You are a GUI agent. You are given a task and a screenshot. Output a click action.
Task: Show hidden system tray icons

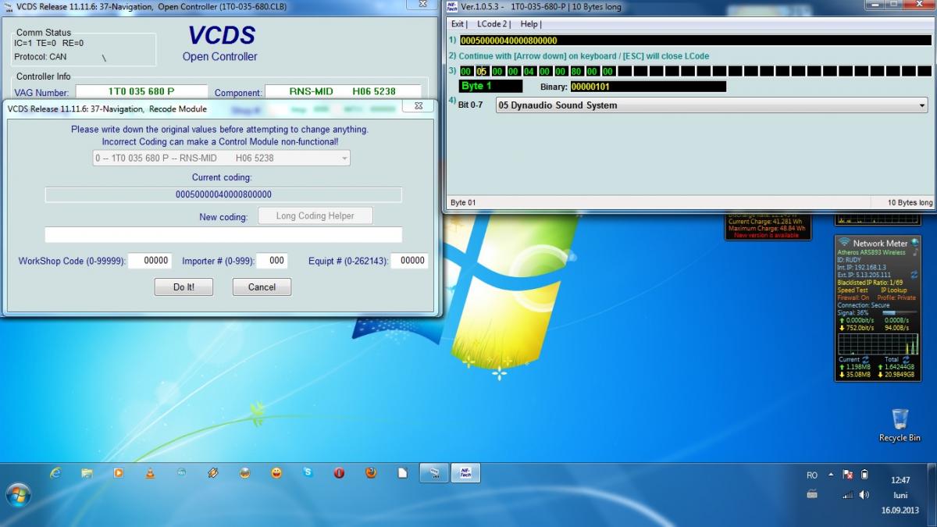(x=831, y=475)
